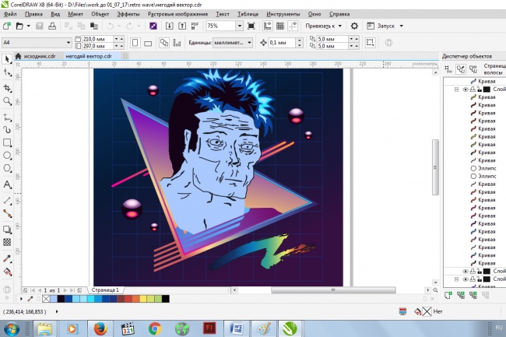Click the Publish to PDF icon
The height and width of the screenshot is (337, 506).
[x=195, y=26]
